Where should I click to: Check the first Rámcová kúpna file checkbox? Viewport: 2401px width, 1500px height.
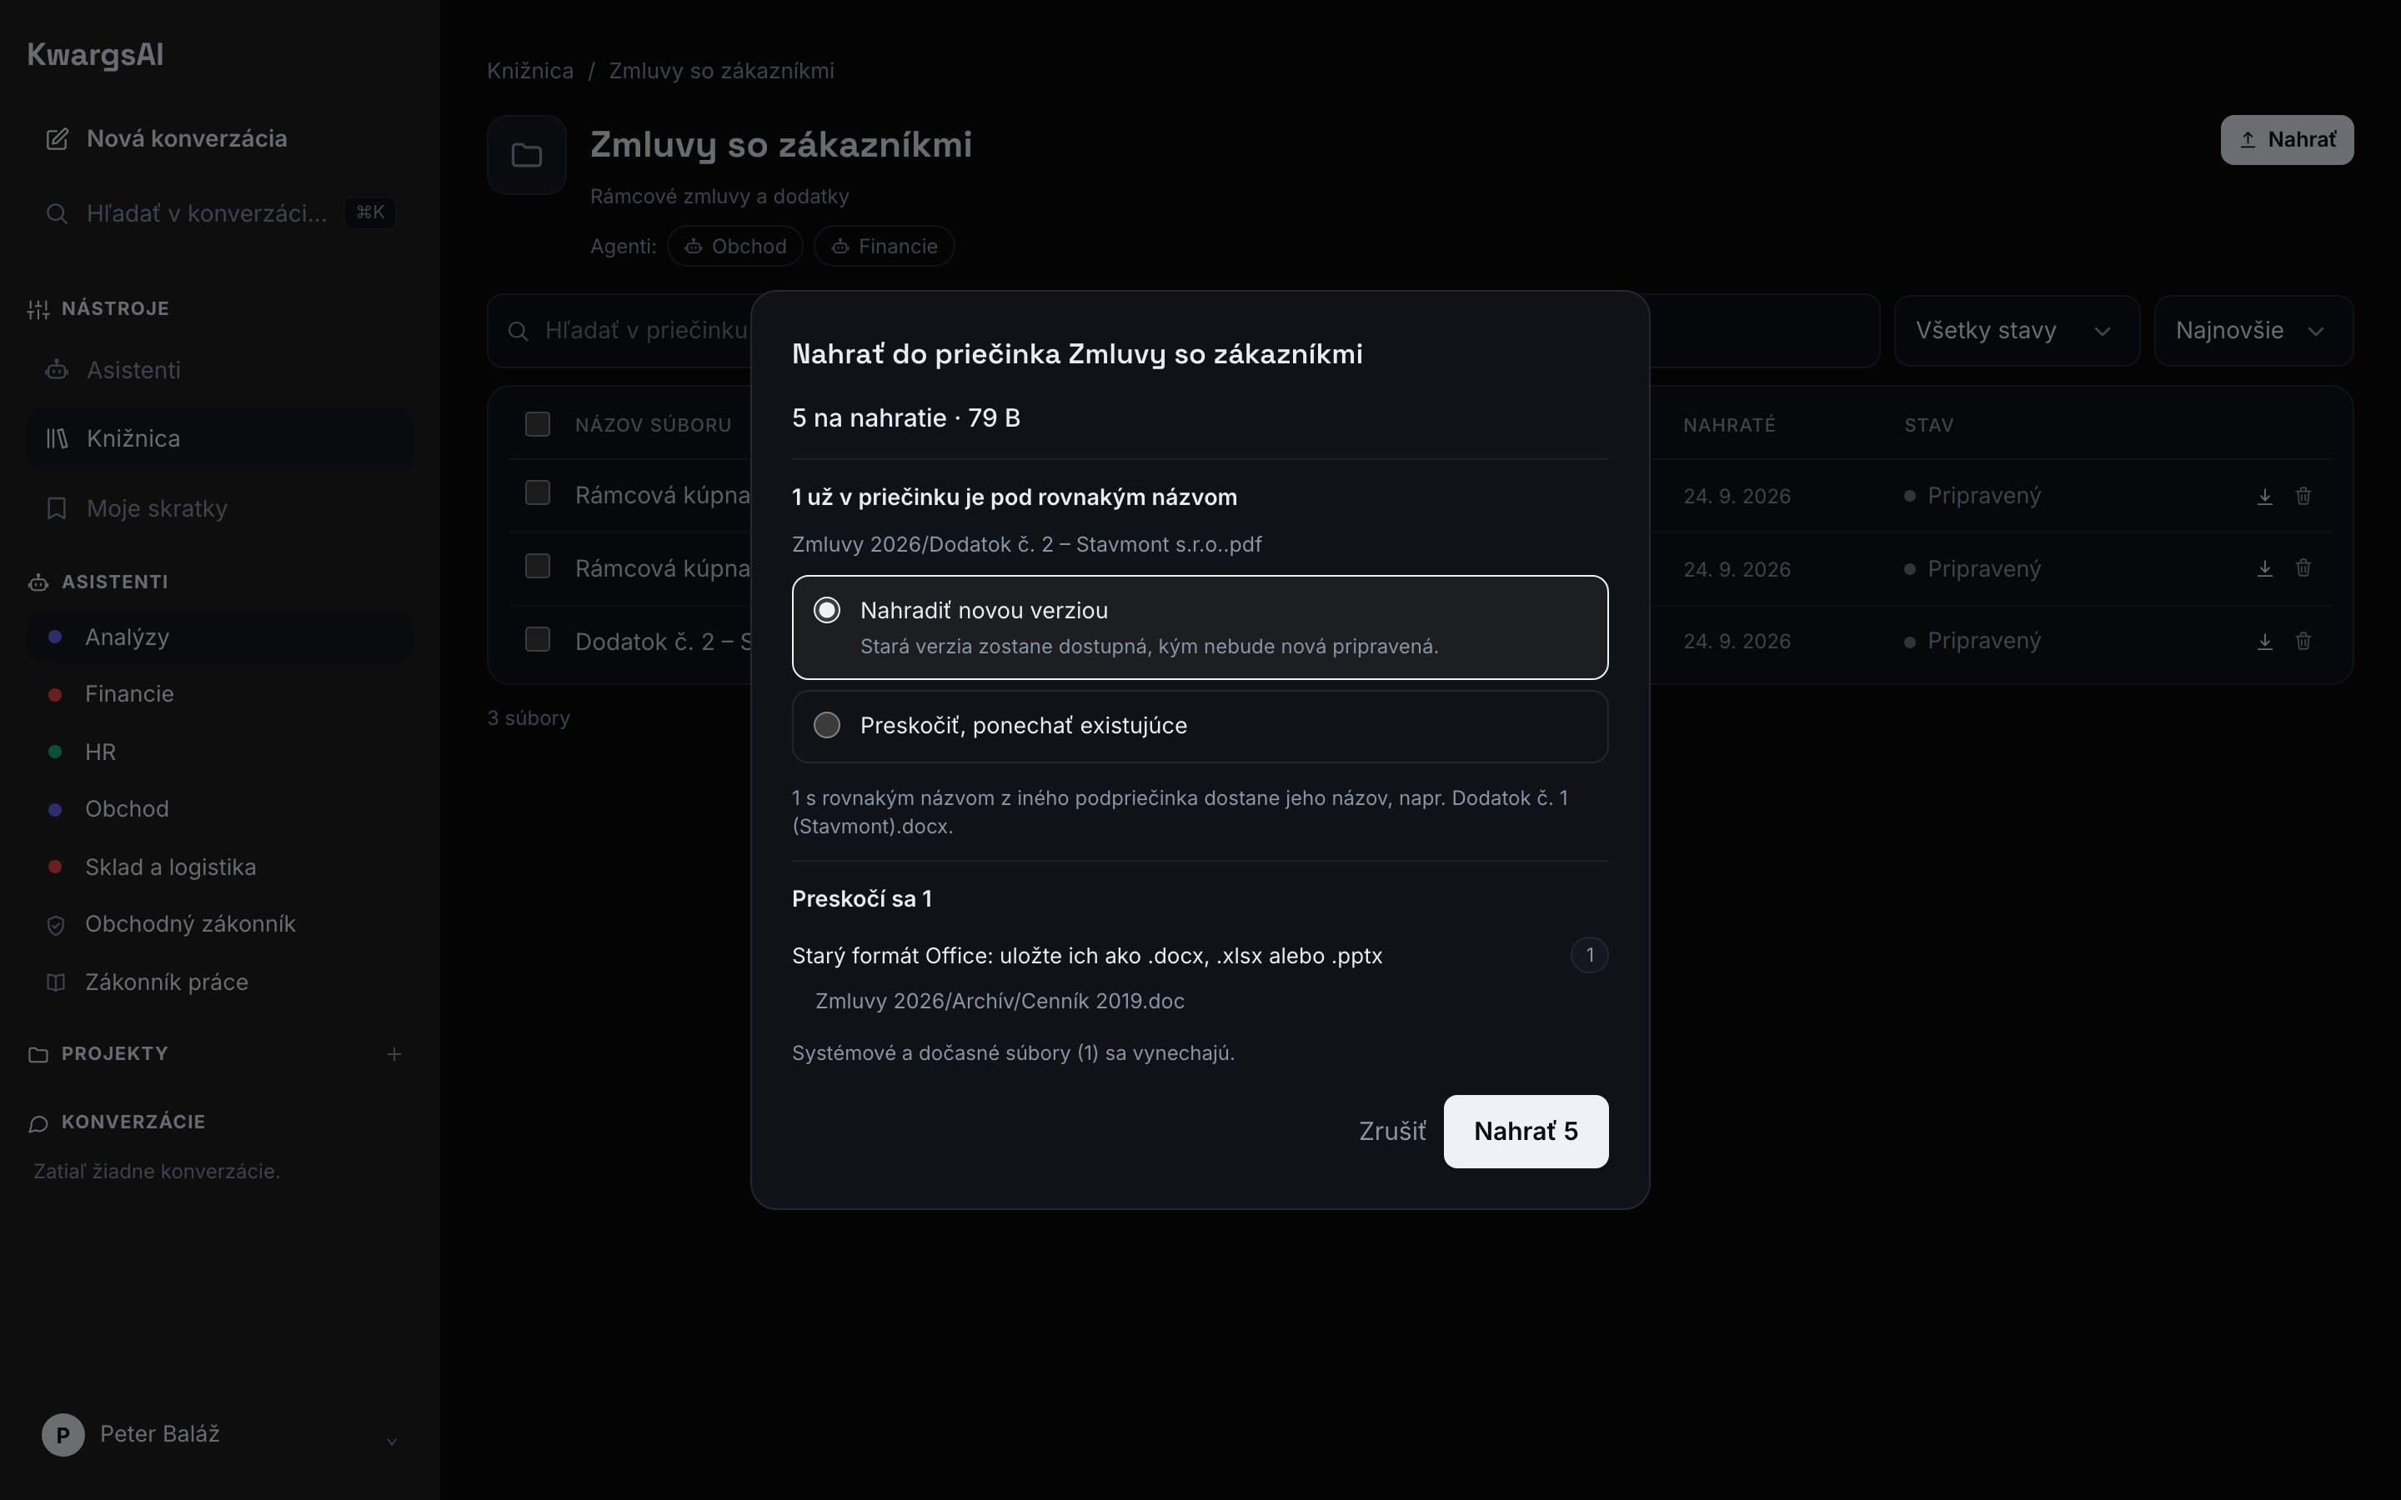538,493
